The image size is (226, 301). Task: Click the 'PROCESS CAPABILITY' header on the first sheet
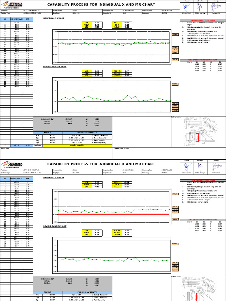pyautogui.click(x=87, y=133)
